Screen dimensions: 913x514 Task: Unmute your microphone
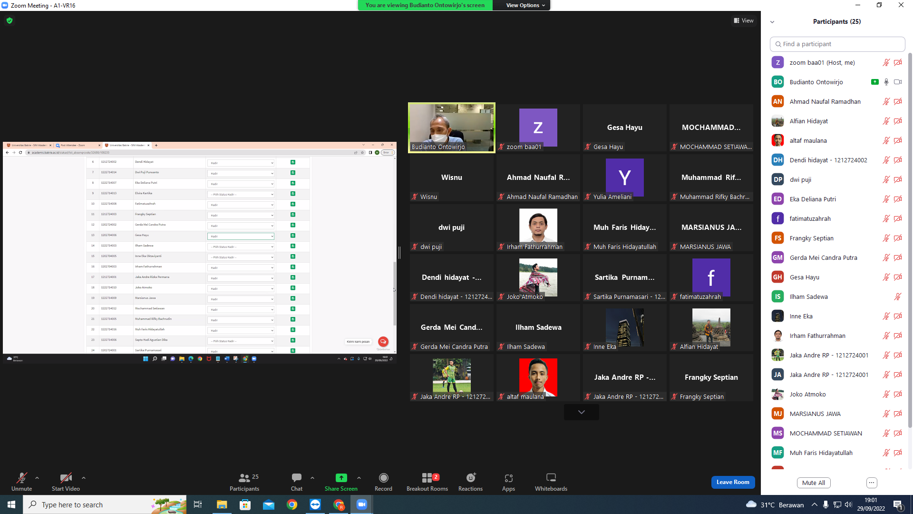(x=22, y=482)
